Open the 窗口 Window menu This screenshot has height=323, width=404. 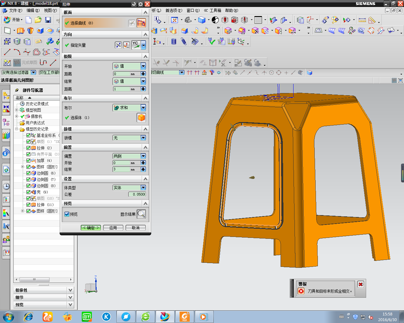point(193,10)
